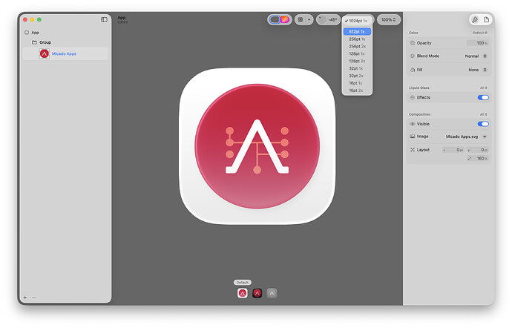Turn off the Visible switch
The height and width of the screenshot is (328, 512).
[483, 124]
